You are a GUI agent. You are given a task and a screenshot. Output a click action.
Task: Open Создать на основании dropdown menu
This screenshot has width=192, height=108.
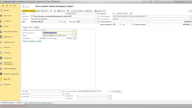pyautogui.click(x=77, y=11)
